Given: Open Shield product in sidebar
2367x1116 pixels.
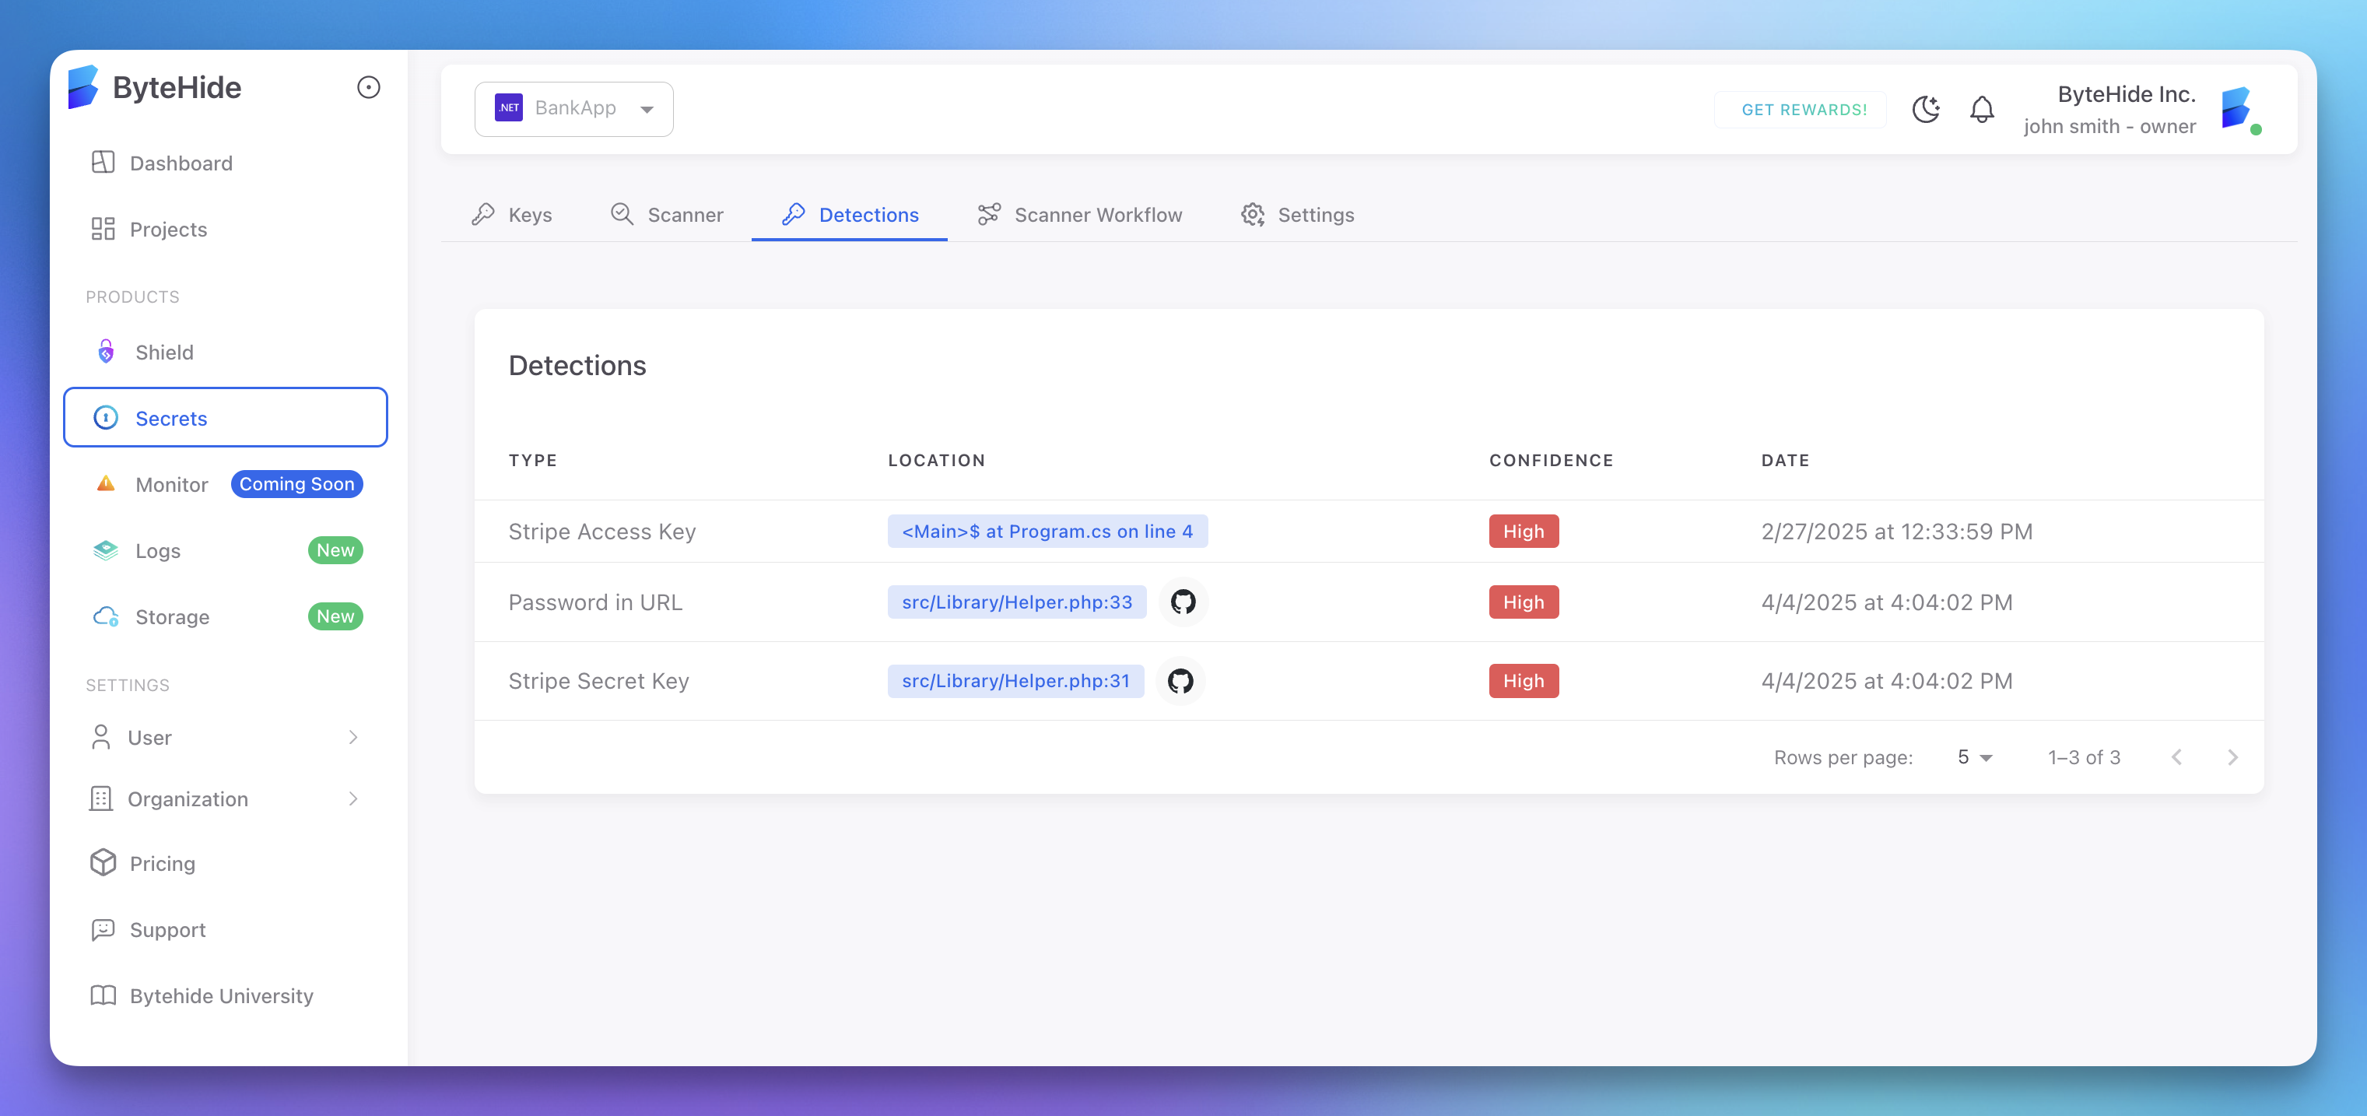Looking at the screenshot, I should (x=163, y=352).
